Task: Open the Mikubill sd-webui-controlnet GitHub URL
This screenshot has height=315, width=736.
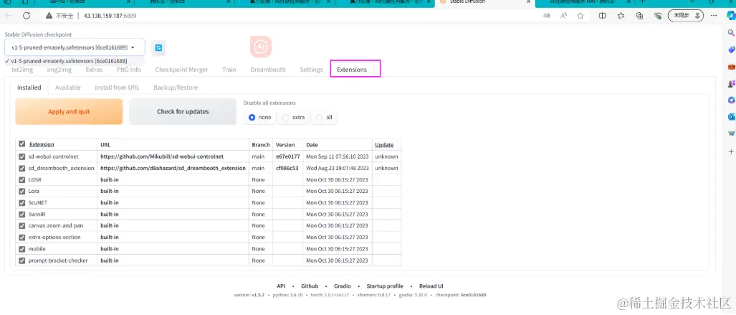Action: 162,156
